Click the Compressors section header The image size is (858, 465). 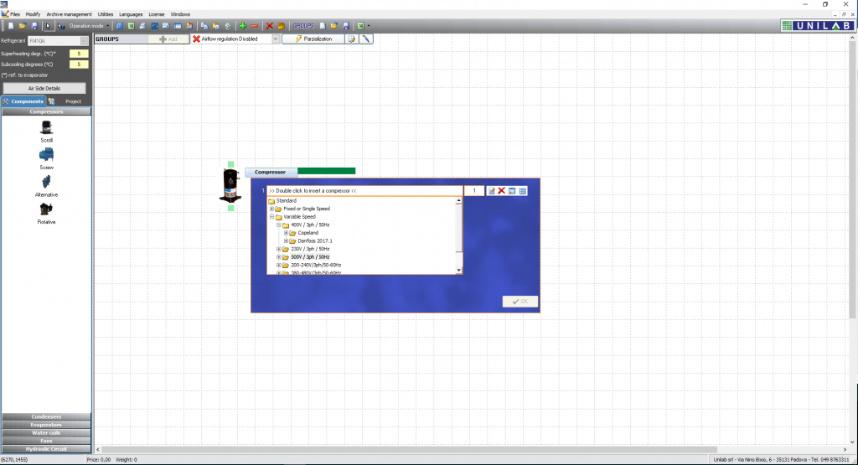point(47,111)
